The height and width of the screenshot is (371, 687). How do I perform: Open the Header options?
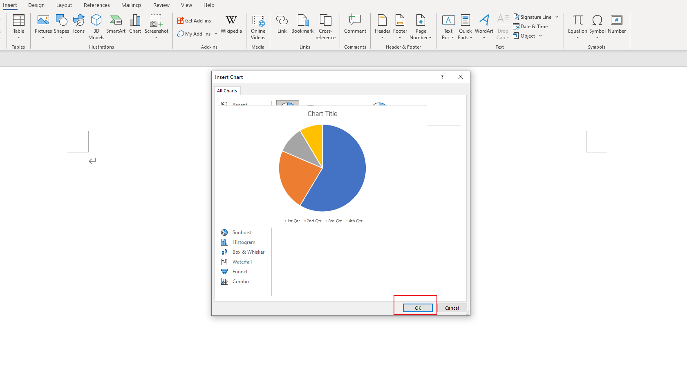[x=382, y=27]
